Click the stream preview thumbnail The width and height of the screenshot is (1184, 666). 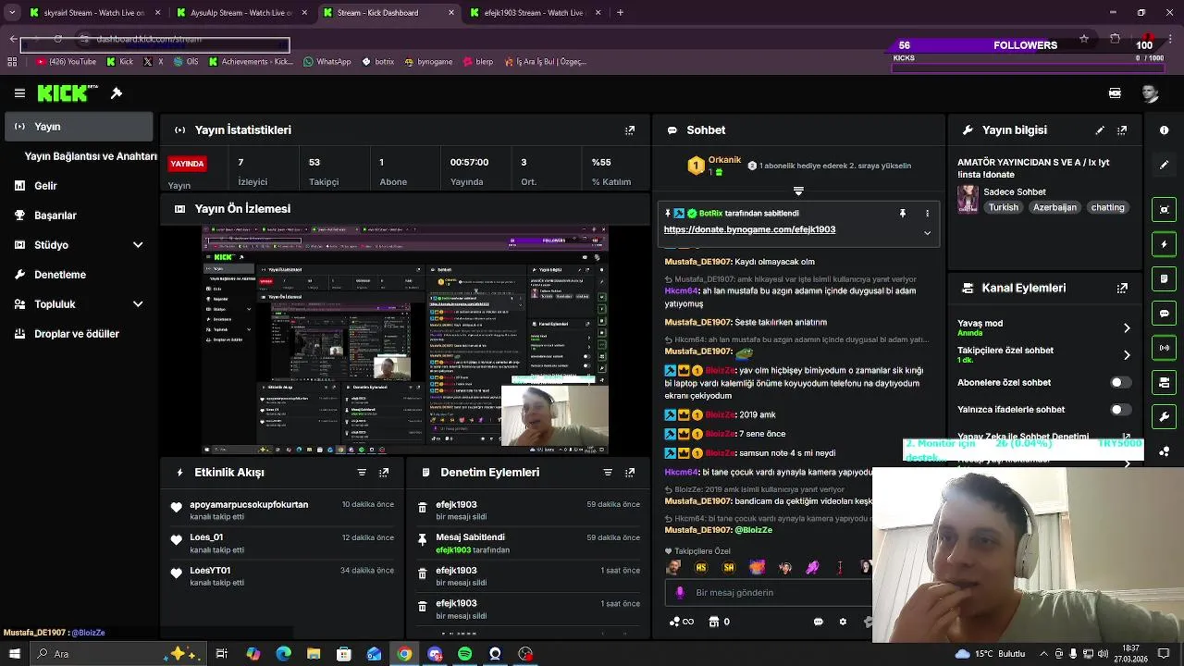[x=406, y=340]
